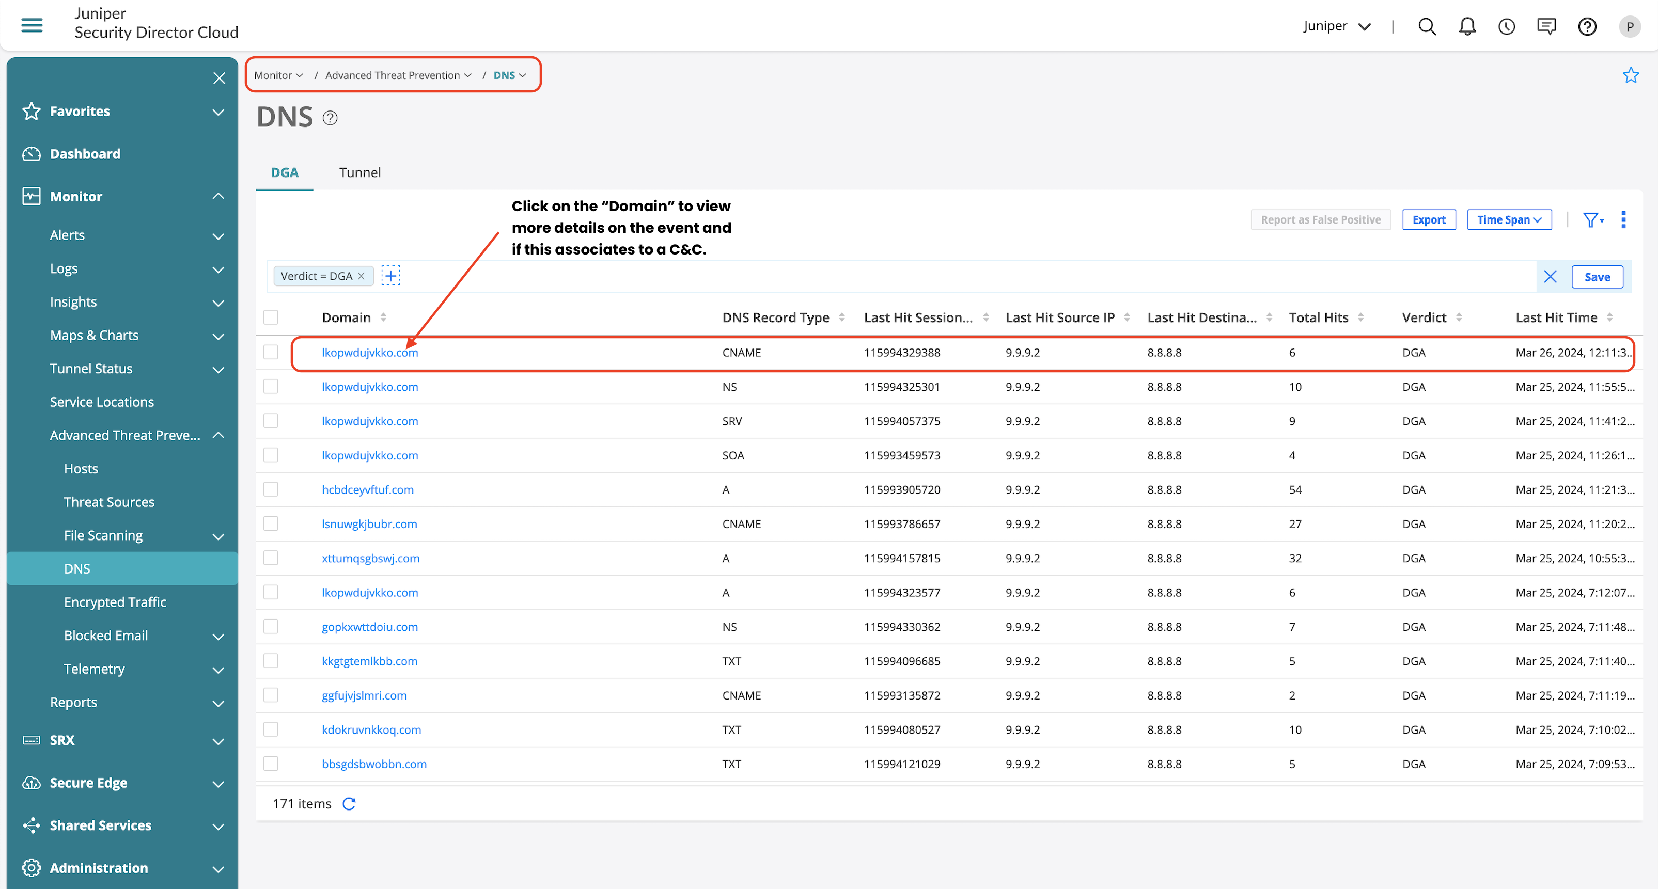The height and width of the screenshot is (889, 1658).
Task: Remove the Verdict = DGA filter
Action: [361, 276]
